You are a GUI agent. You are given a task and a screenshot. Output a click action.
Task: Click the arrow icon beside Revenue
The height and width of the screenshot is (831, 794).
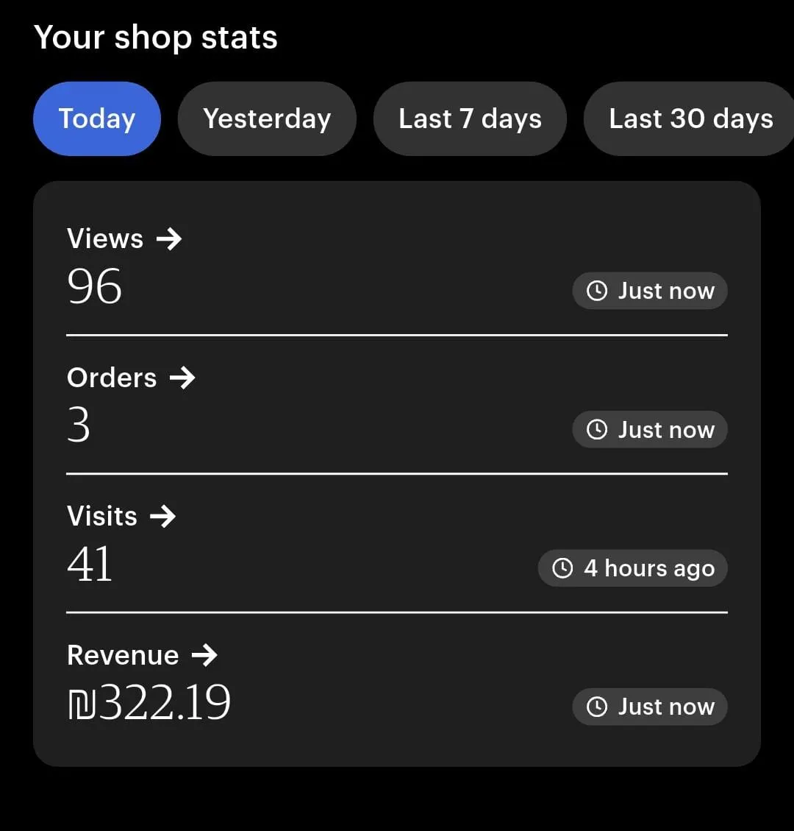tap(204, 655)
